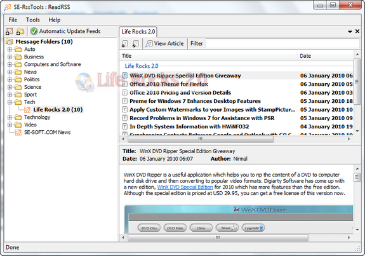Select the Tech folder label

point(30,102)
